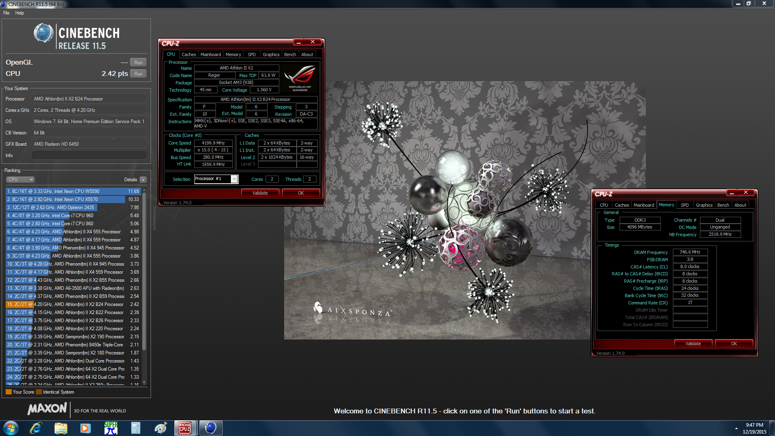Open the Caches tab in the Memory CPU-Z window
This screenshot has height=436, width=775.
pyautogui.click(x=622, y=205)
